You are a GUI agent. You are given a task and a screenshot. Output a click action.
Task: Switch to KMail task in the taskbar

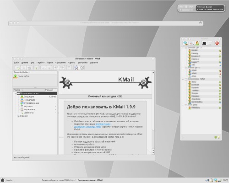90,180
